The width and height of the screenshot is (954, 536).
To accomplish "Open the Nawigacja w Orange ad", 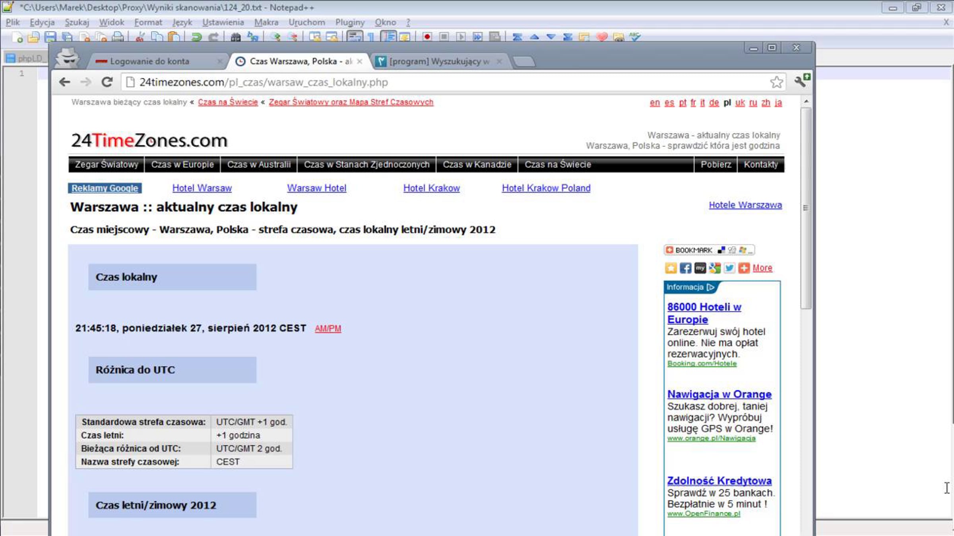I will tap(719, 394).
